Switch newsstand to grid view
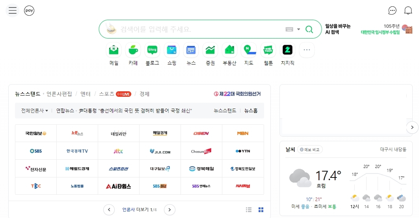The width and height of the screenshot is (419, 218). [x=261, y=210]
